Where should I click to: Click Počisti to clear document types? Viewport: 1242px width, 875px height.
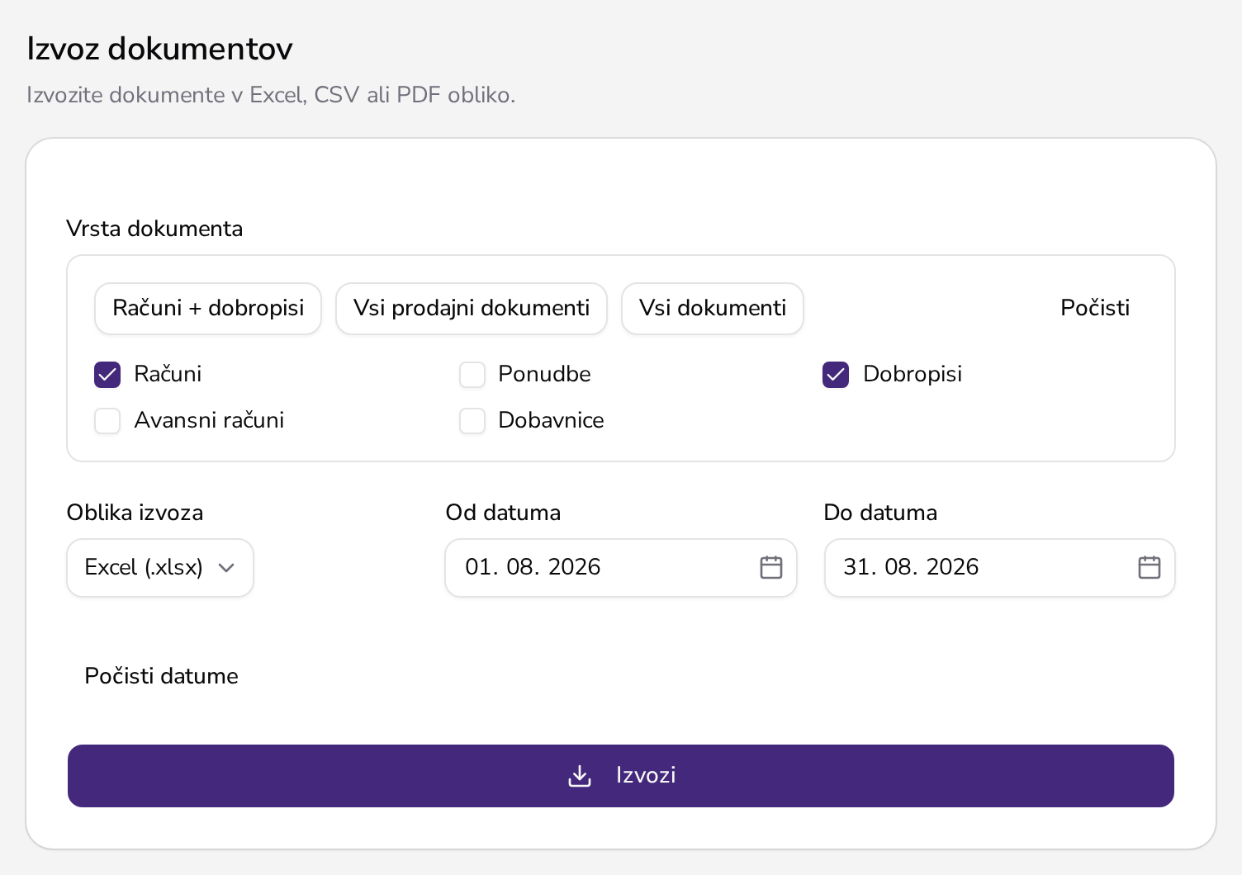click(1095, 309)
